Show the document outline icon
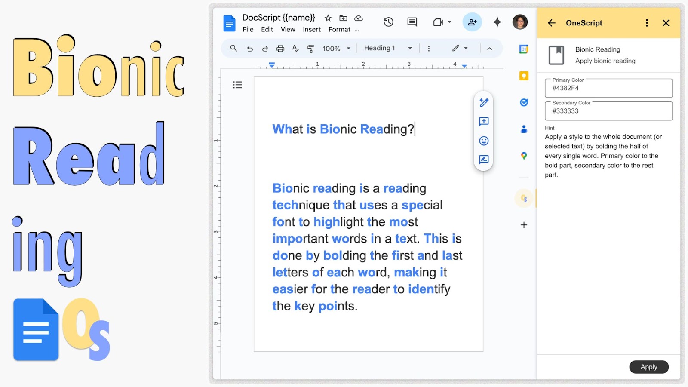The image size is (688, 387). click(237, 85)
